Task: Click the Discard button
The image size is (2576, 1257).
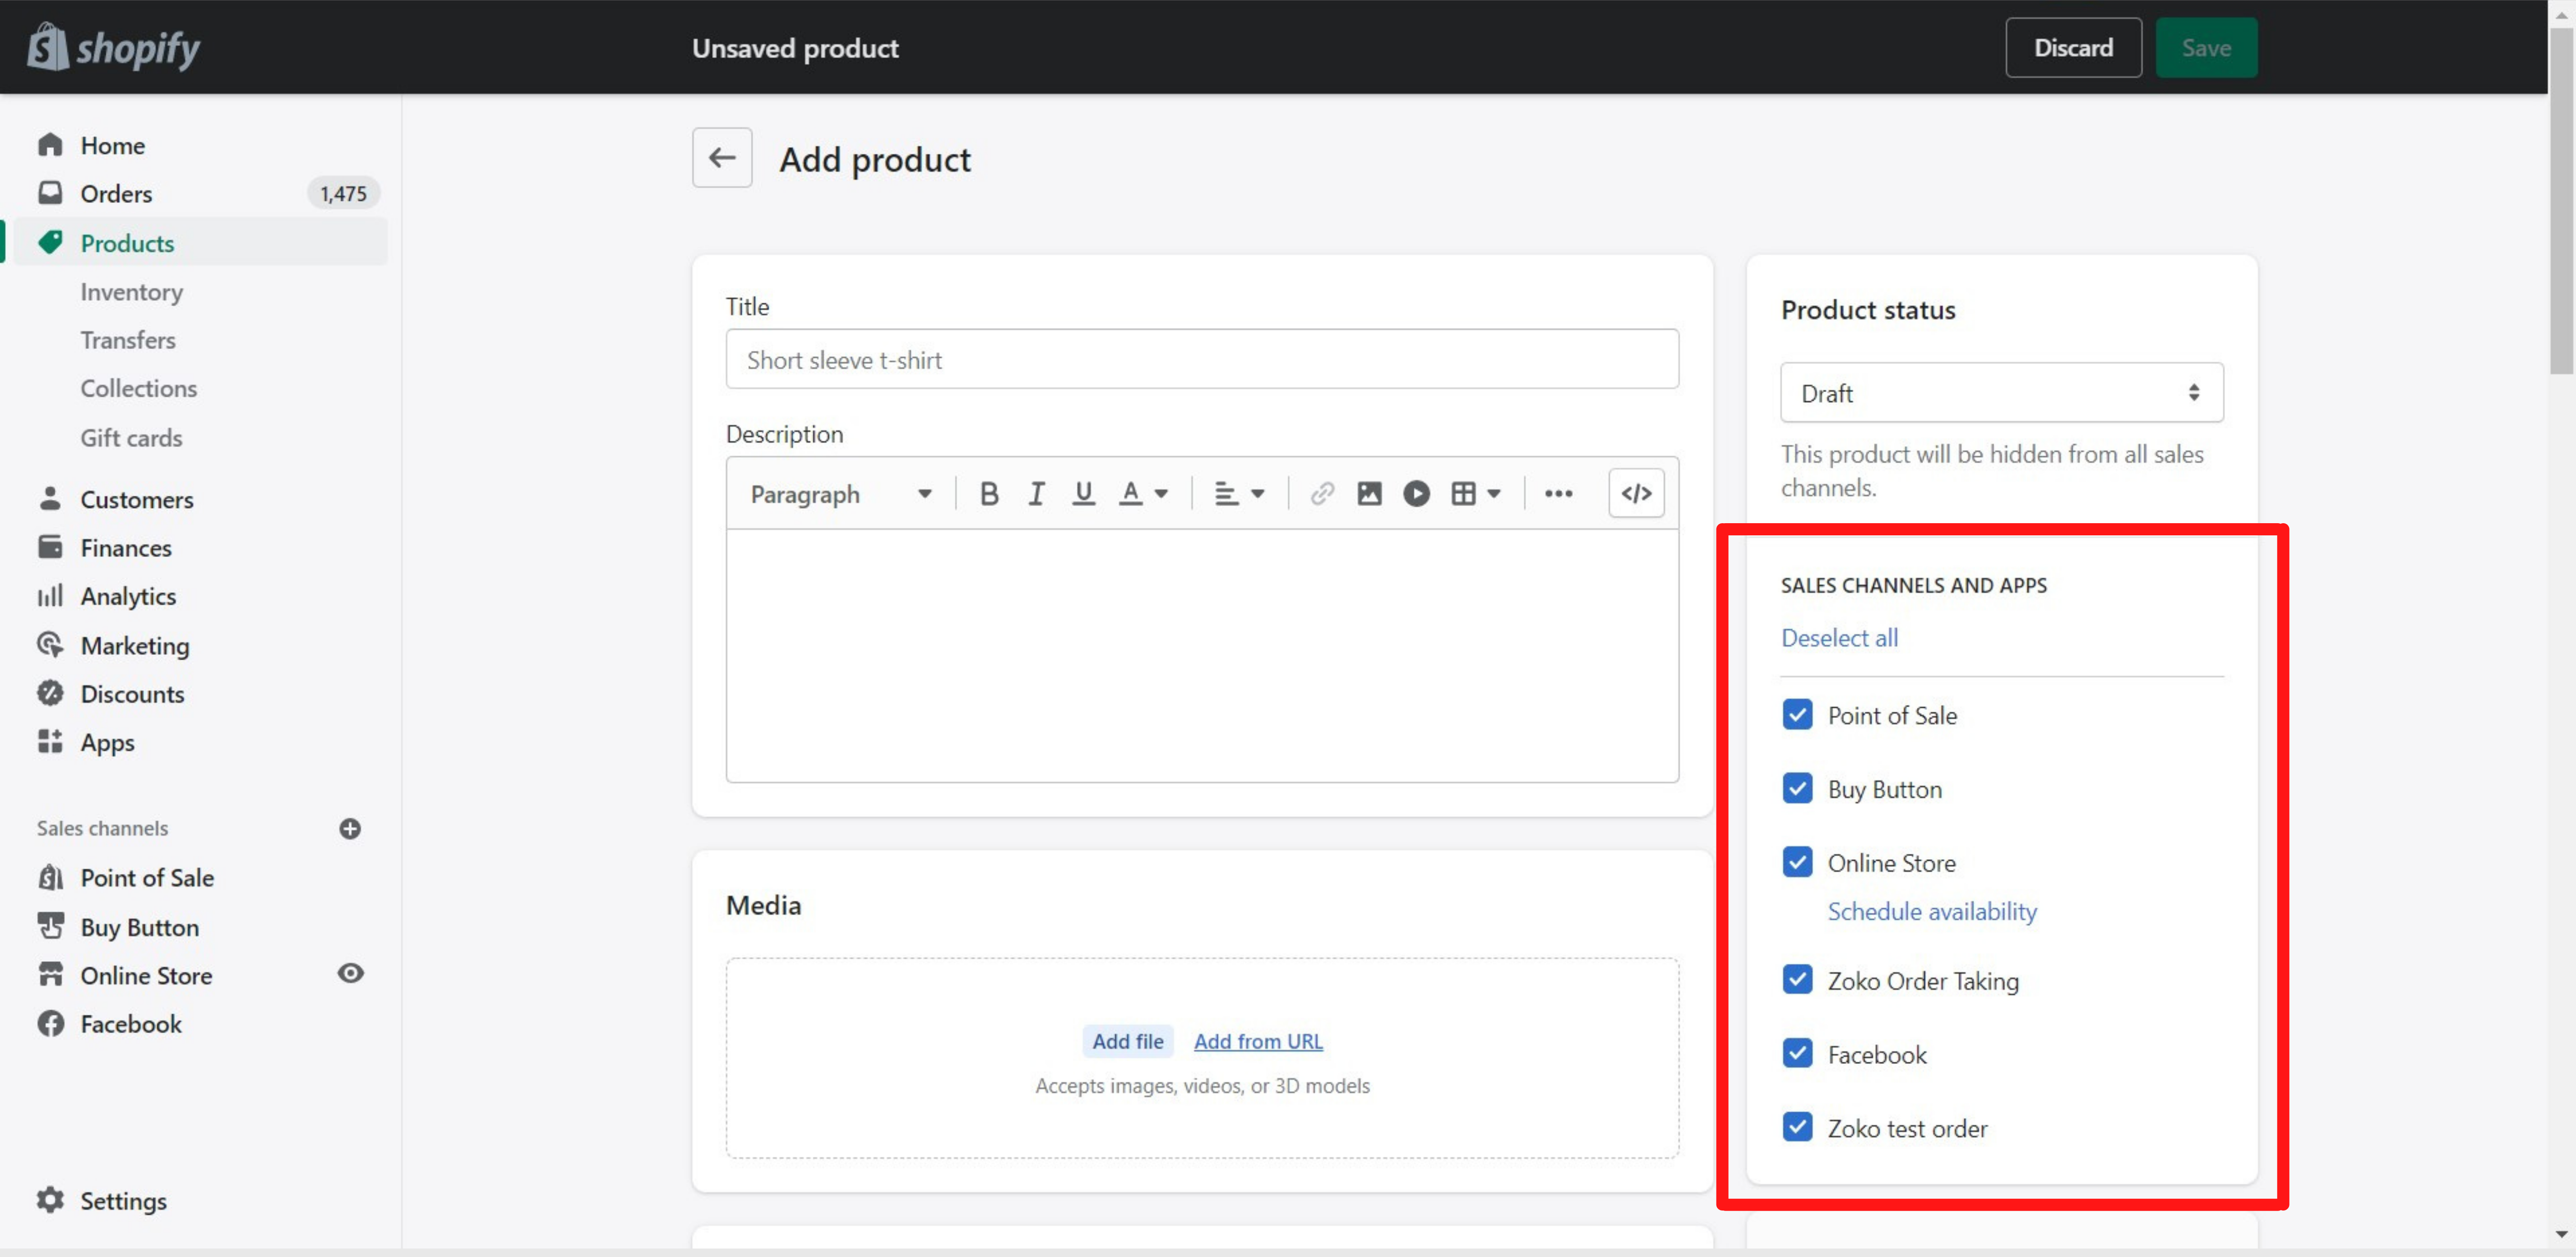Action: 2073,47
